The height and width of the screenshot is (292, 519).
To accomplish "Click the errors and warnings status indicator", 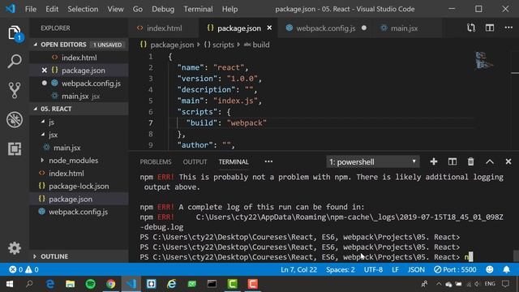I will coord(24,269).
